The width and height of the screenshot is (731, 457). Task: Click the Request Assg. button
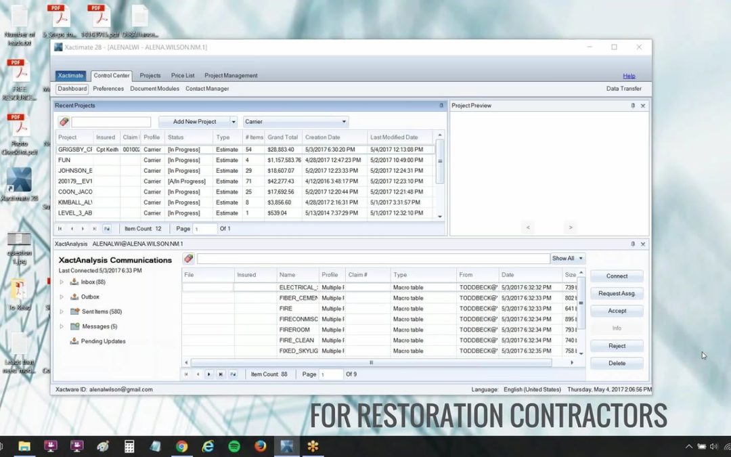click(x=617, y=293)
